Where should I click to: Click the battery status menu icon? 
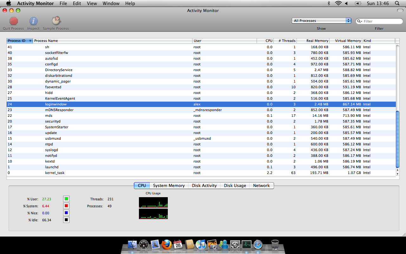(x=358, y=3)
